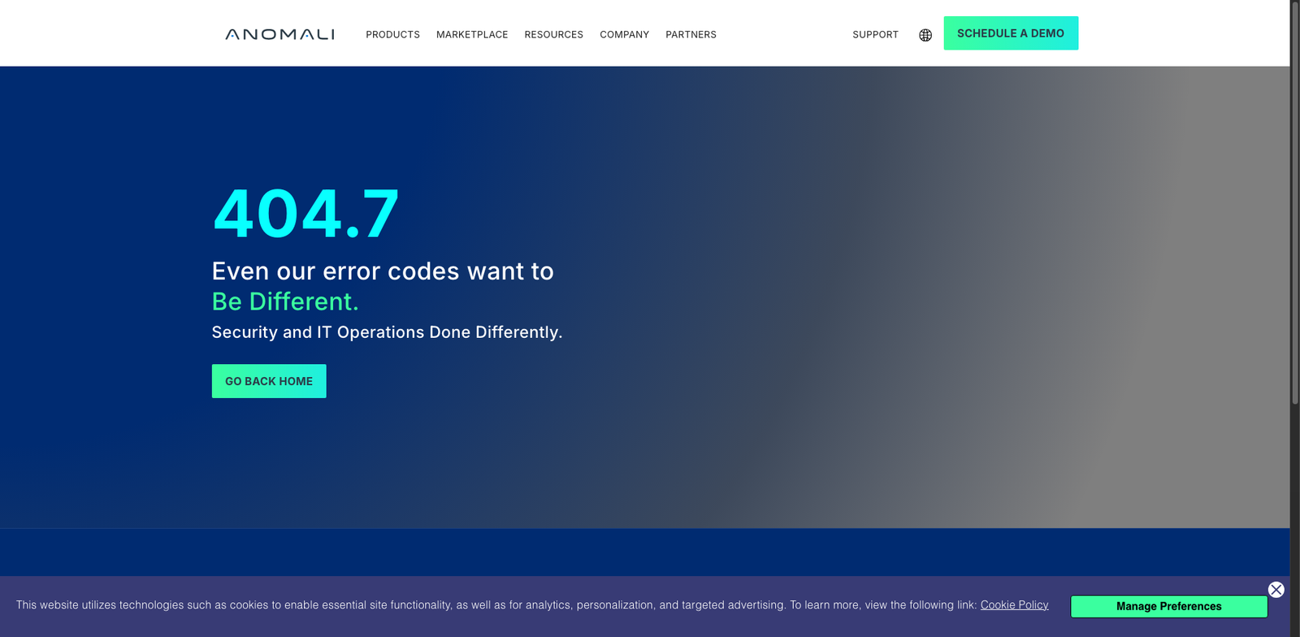
Task: Open the Products menu
Action: [x=392, y=34]
